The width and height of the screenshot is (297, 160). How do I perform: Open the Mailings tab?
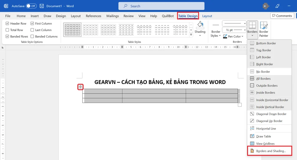click(113, 16)
